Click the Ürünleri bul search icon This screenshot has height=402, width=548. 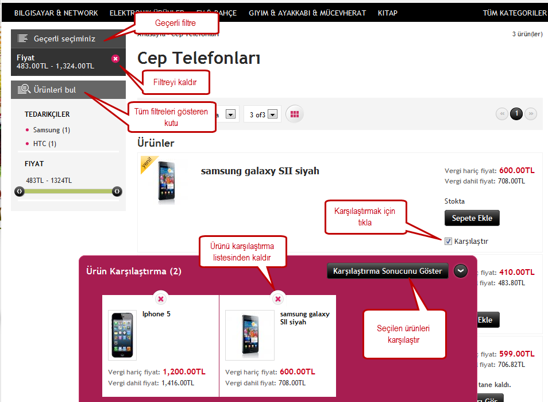click(24, 90)
